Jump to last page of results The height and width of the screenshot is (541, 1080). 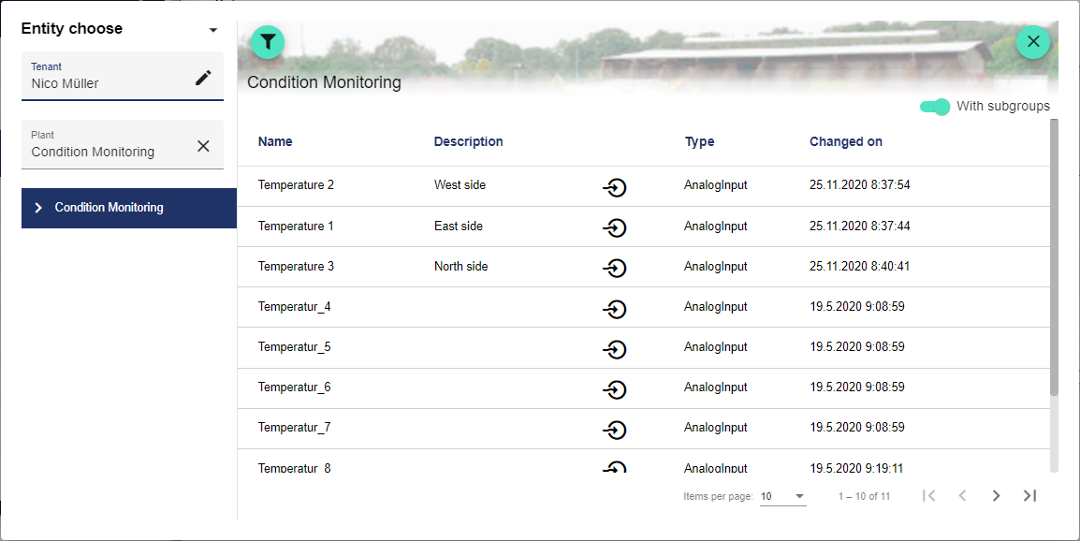tap(1029, 496)
